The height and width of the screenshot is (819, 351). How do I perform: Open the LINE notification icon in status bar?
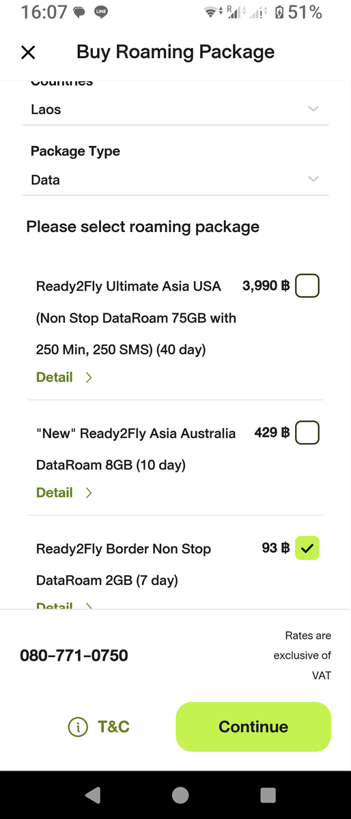pos(101,12)
